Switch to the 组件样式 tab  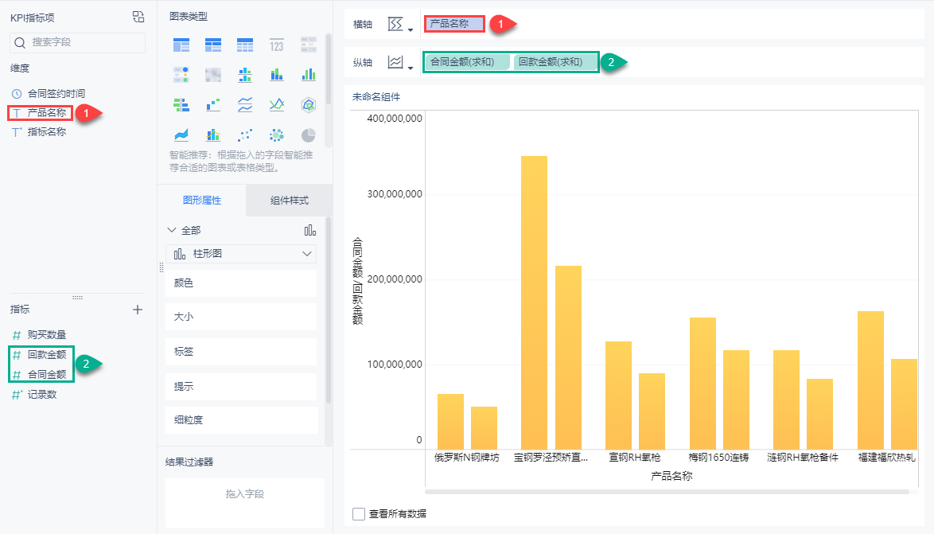[290, 201]
